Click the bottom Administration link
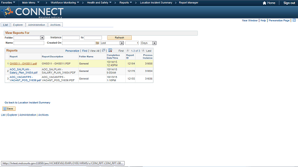Image resolution: width=298 pixels, height=167 pixels. (27, 115)
